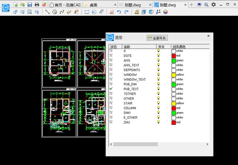This screenshot has width=238, height=165.
Task: Click the zoom in magnifier tool
Action: [22, 12]
